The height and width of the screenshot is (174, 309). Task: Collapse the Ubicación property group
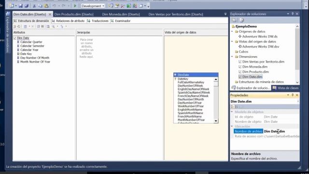[232, 126]
